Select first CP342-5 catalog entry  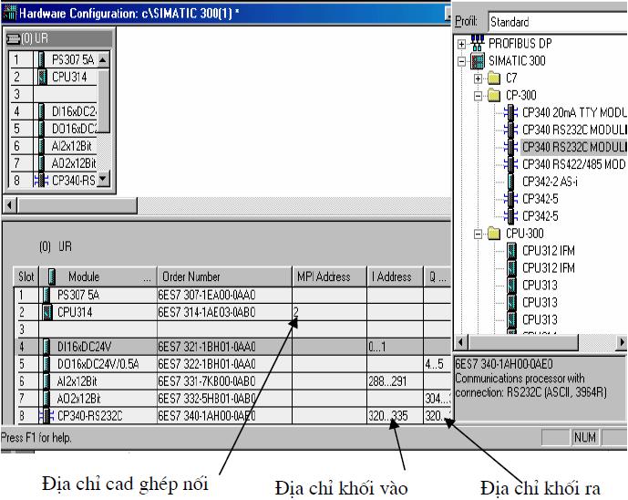coord(540,199)
